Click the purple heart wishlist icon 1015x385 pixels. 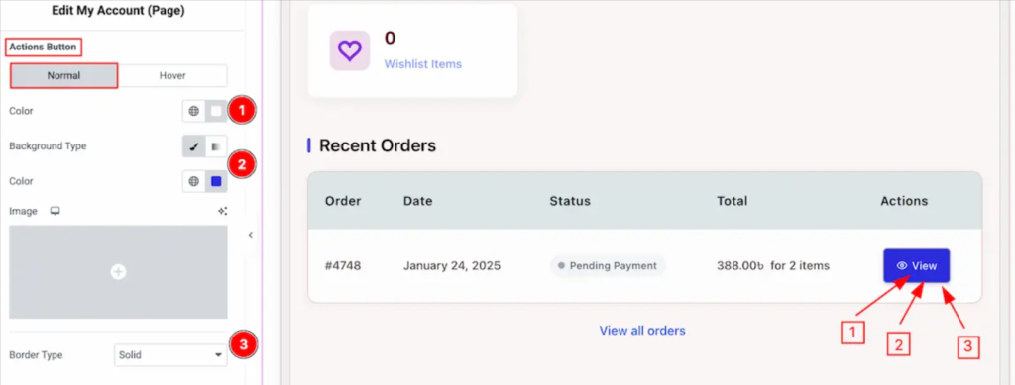tap(350, 50)
